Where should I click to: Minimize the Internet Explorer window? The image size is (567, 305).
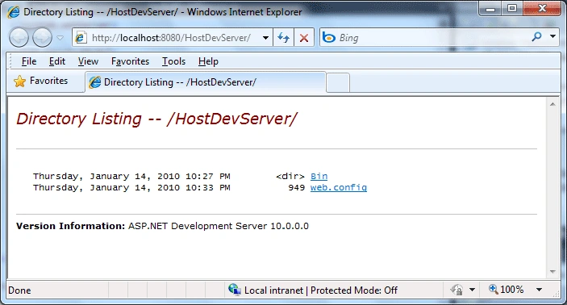[x=490, y=9]
